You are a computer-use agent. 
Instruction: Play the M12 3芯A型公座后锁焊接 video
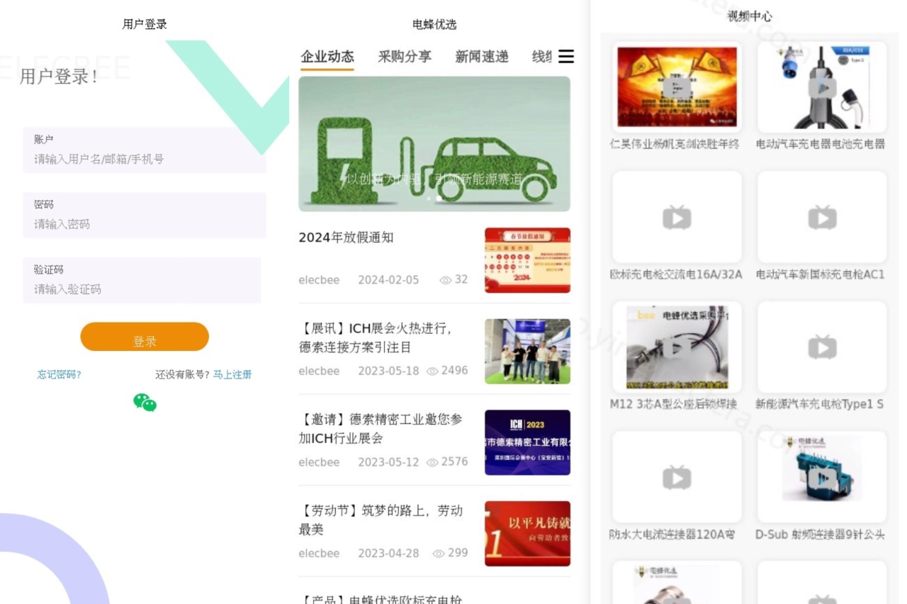pyautogui.click(x=677, y=347)
